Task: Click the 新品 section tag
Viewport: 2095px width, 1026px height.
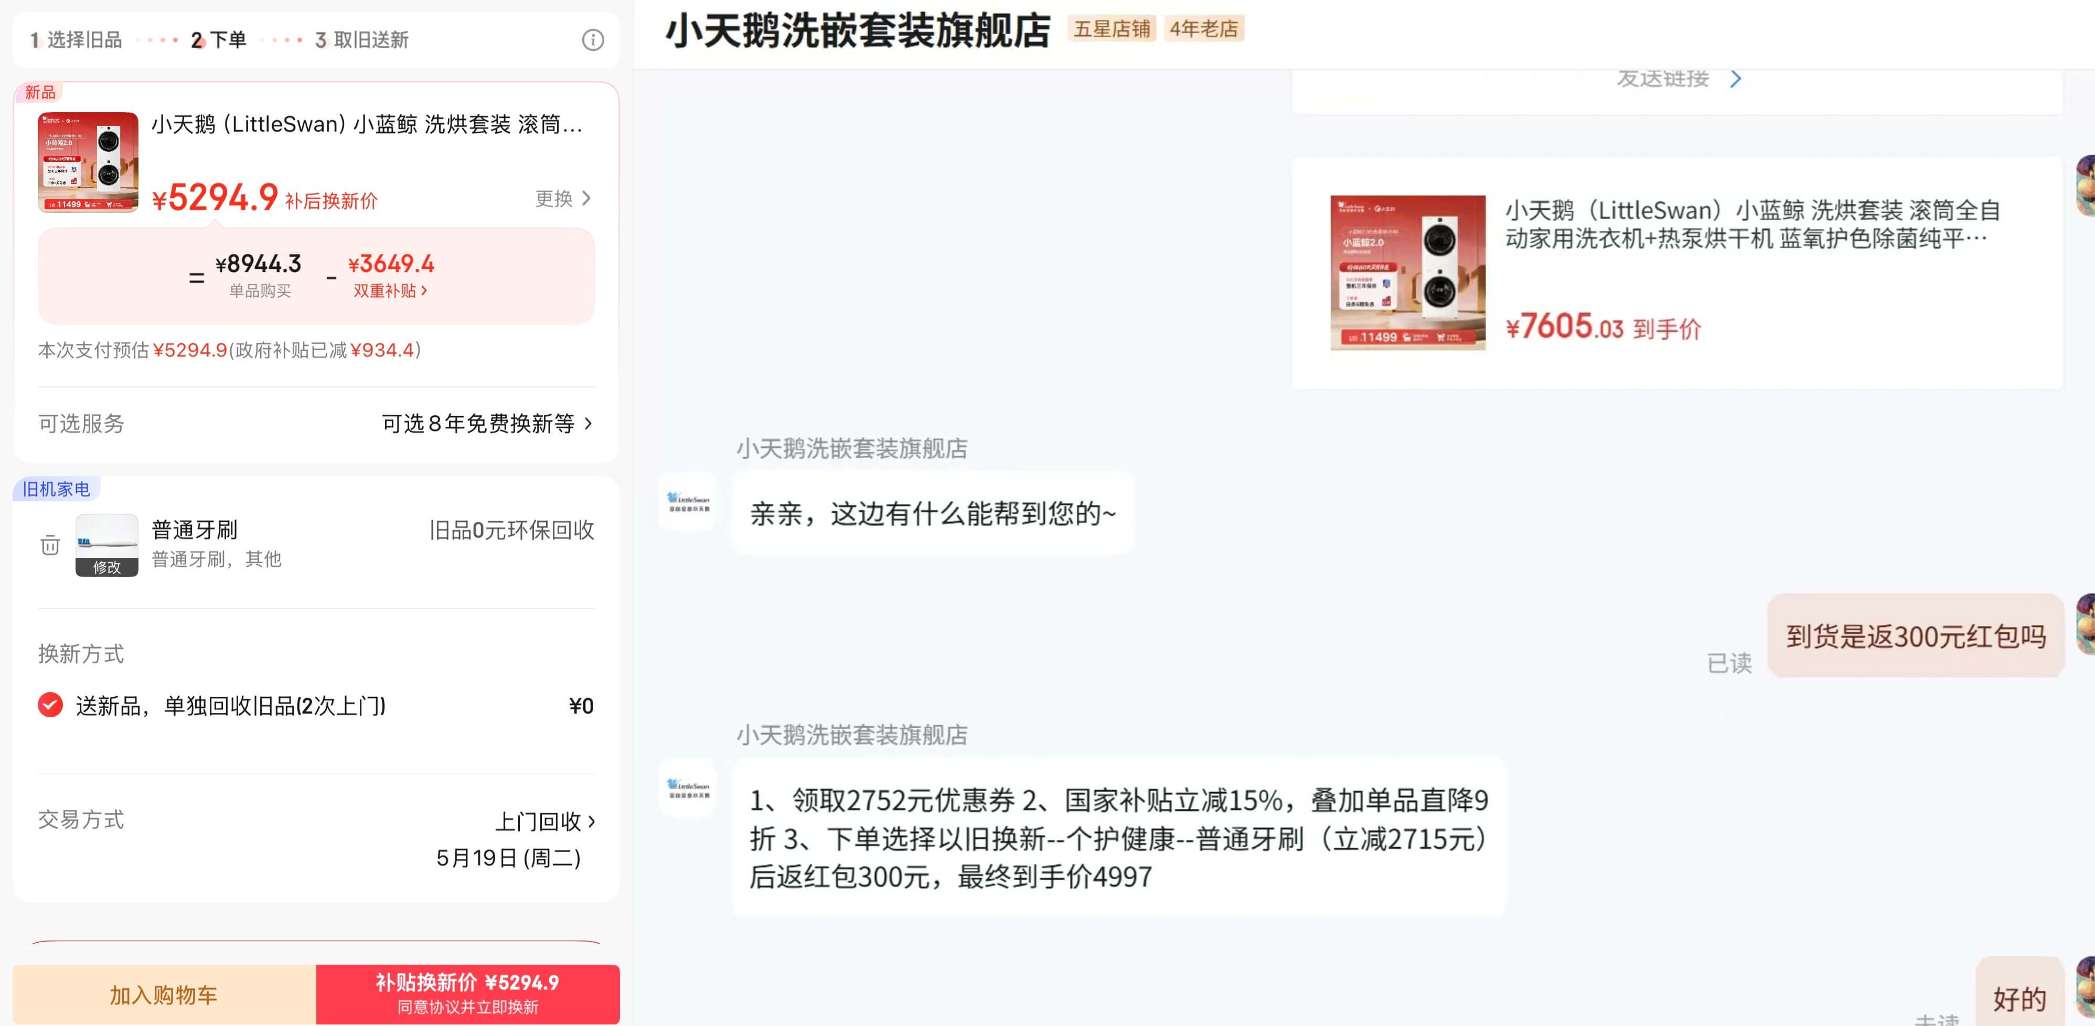Action: point(40,92)
